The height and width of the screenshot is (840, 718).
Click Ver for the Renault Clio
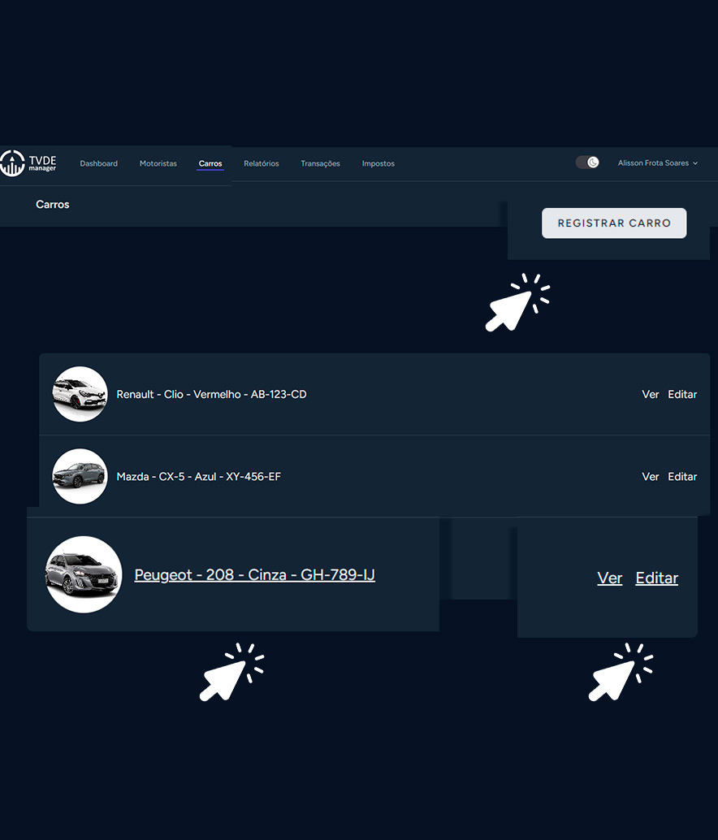pyautogui.click(x=650, y=394)
